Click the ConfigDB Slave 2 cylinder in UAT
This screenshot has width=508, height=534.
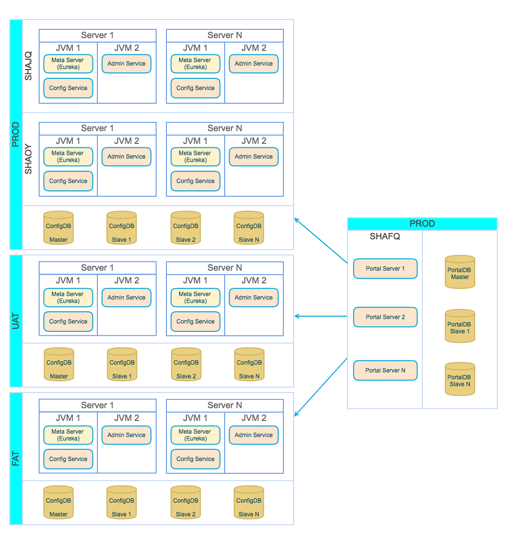[186, 364]
